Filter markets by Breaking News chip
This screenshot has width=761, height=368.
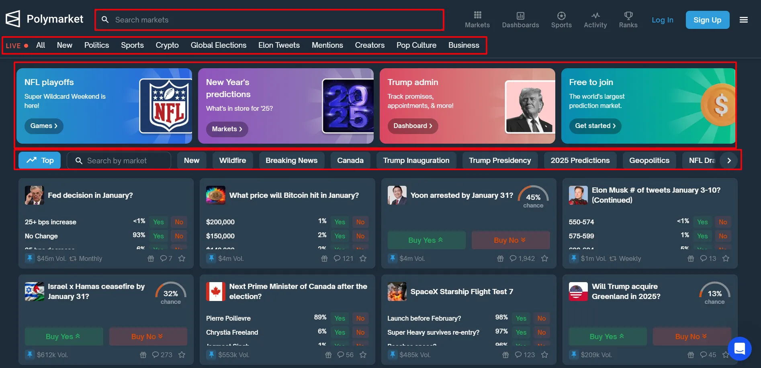(292, 161)
